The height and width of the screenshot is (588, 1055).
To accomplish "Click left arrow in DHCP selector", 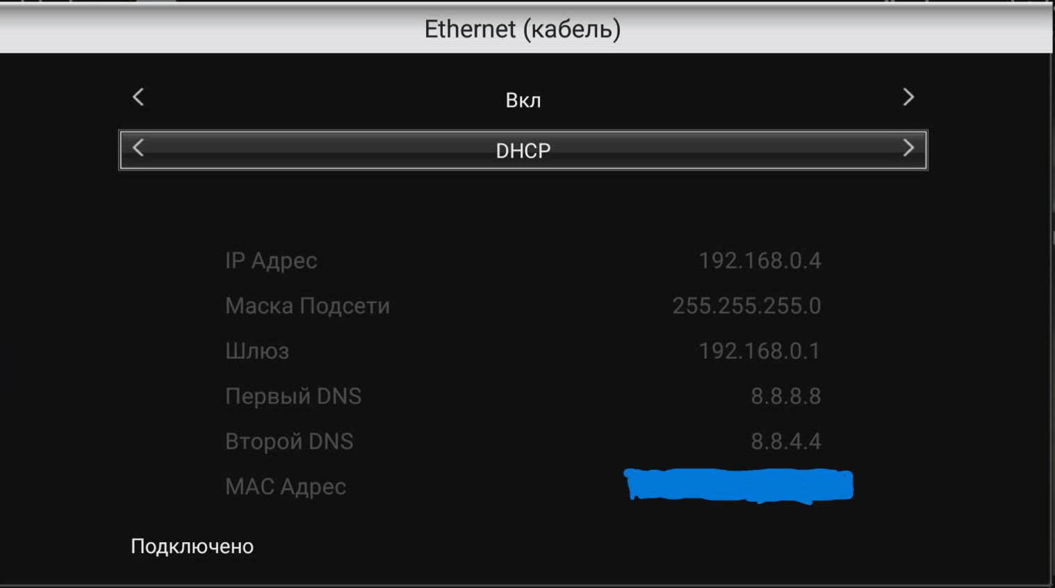I will 138,148.
